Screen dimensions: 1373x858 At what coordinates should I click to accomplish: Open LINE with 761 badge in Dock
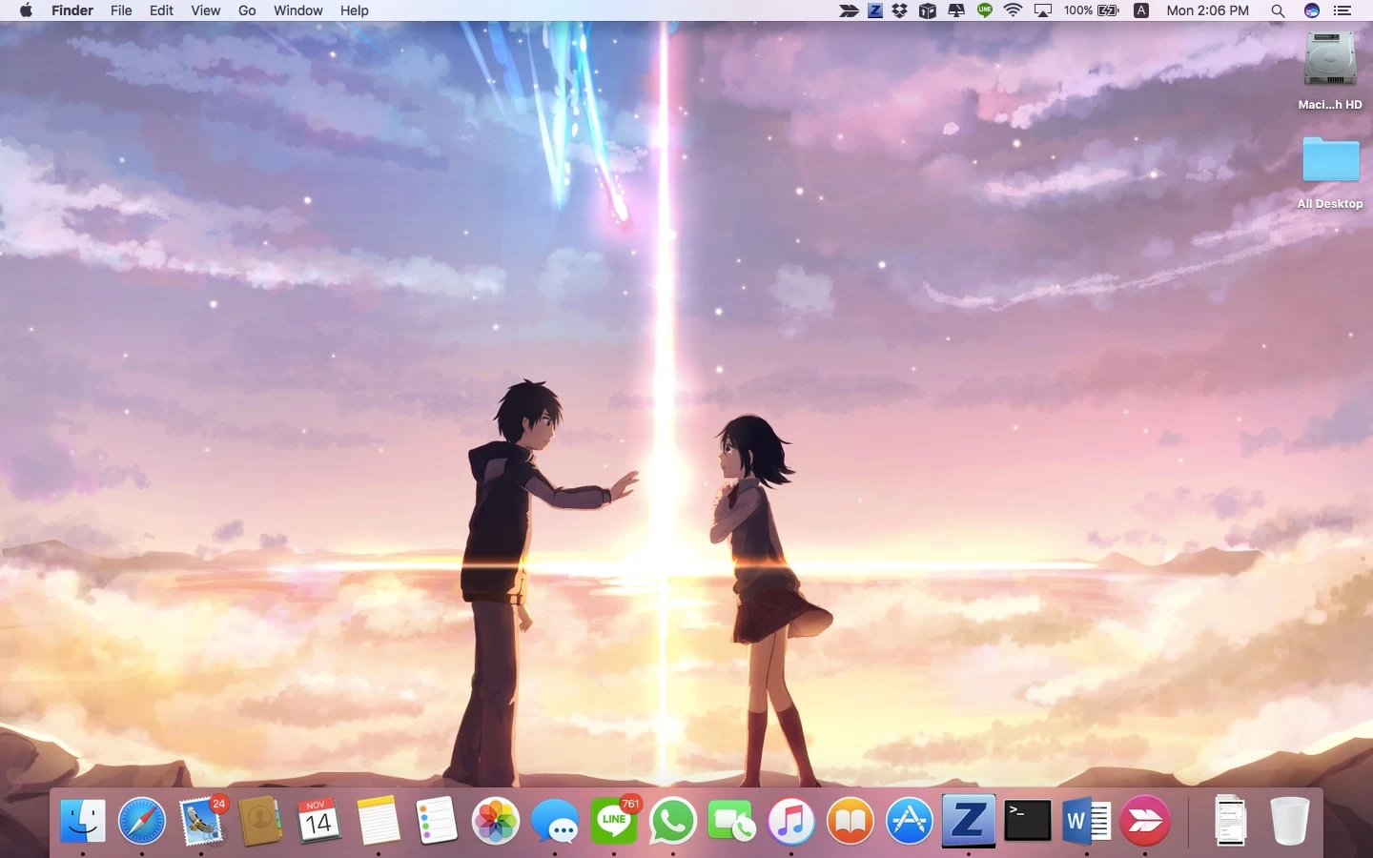coord(615,821)
